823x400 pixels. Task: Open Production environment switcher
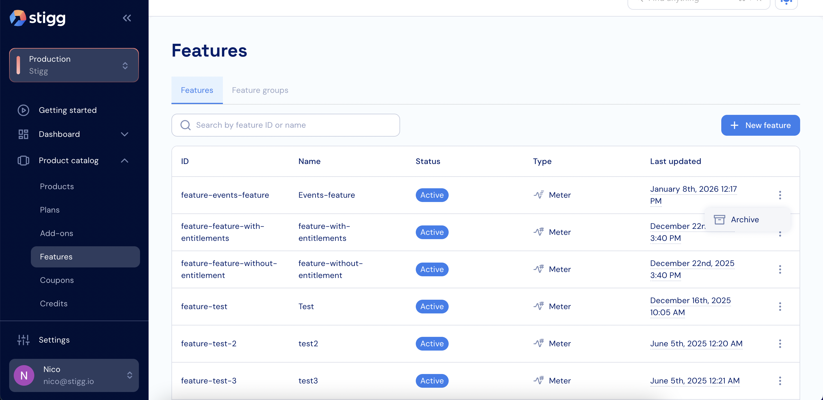[x=74, y=65]
